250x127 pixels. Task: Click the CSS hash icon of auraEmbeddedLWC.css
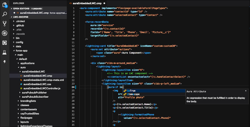click(21, 84)
